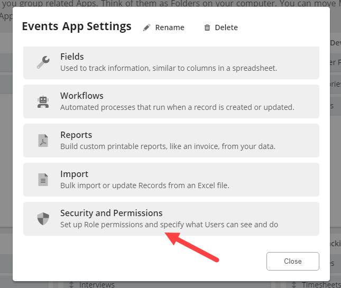341x288 pixels.
Task: Click the pencil icon beside Rename
Action: [147, 27]
